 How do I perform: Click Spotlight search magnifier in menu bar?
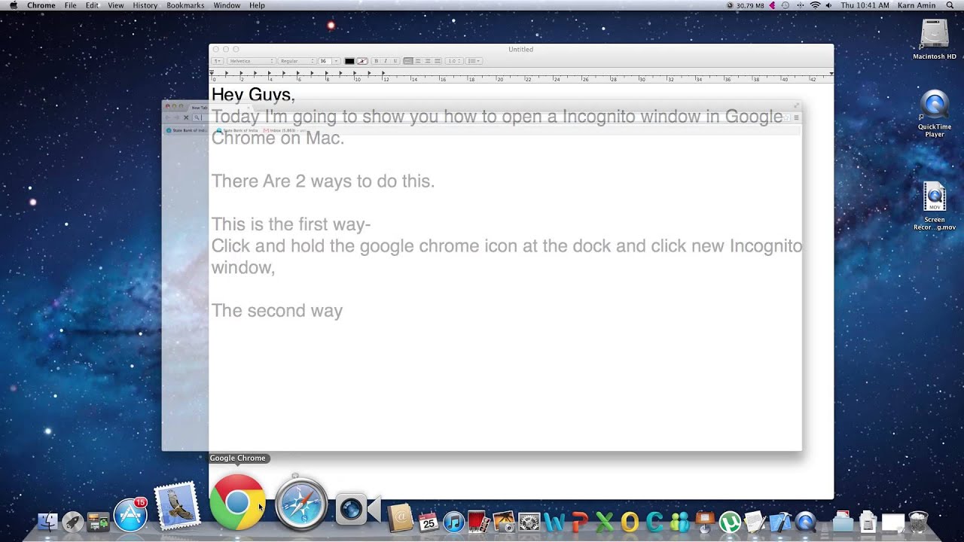coord(950,5)
